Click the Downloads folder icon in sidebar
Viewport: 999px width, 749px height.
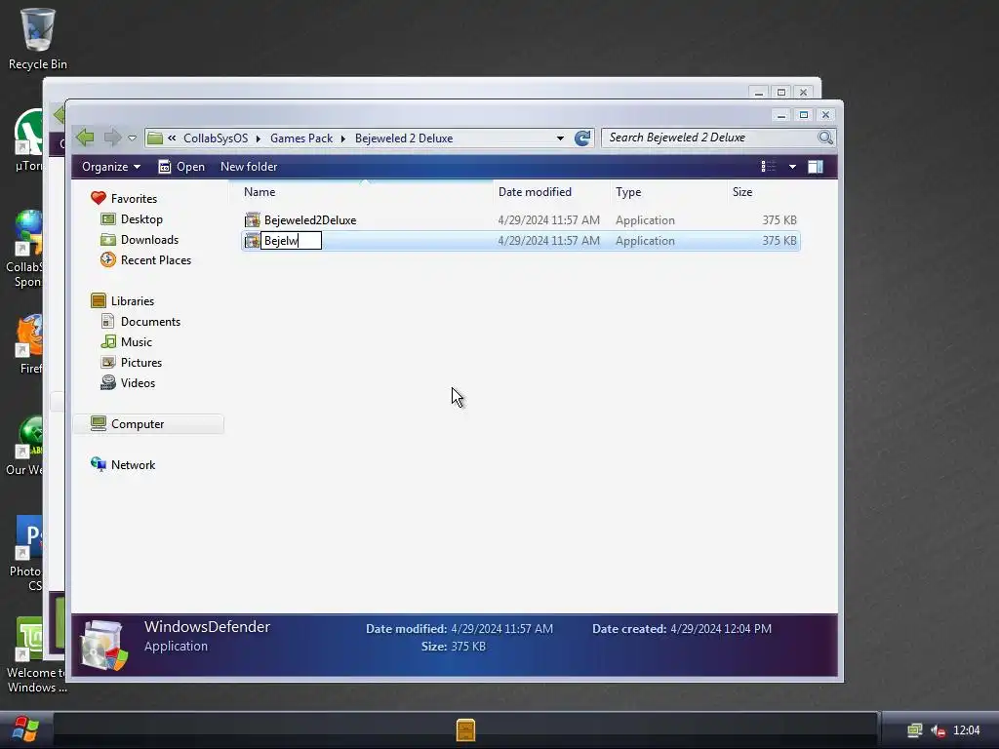click(x=108, y=240)
